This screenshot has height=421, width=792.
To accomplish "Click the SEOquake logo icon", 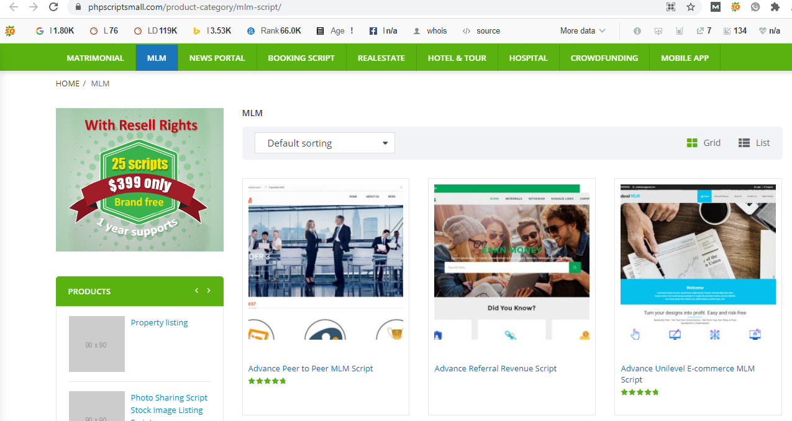I will pos(10,30).
